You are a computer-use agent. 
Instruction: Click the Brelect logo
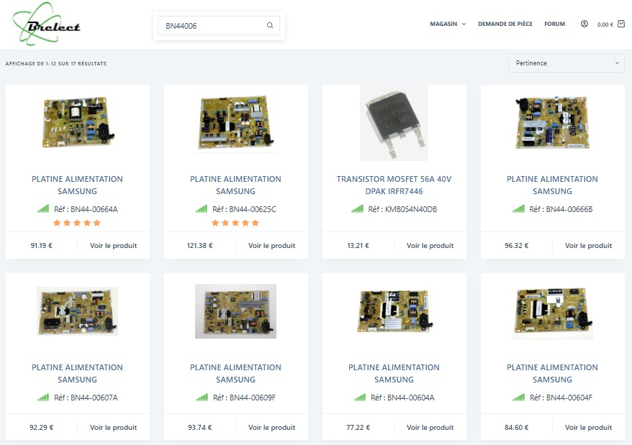pos(46,24)
